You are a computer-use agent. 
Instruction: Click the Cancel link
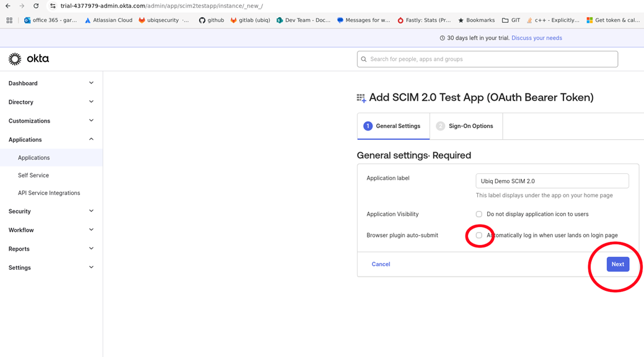coord(381,264)
